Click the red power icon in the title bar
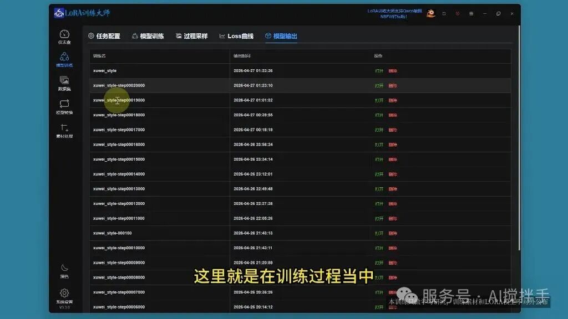This screenshot has width=568, height=319. (458, 14)
